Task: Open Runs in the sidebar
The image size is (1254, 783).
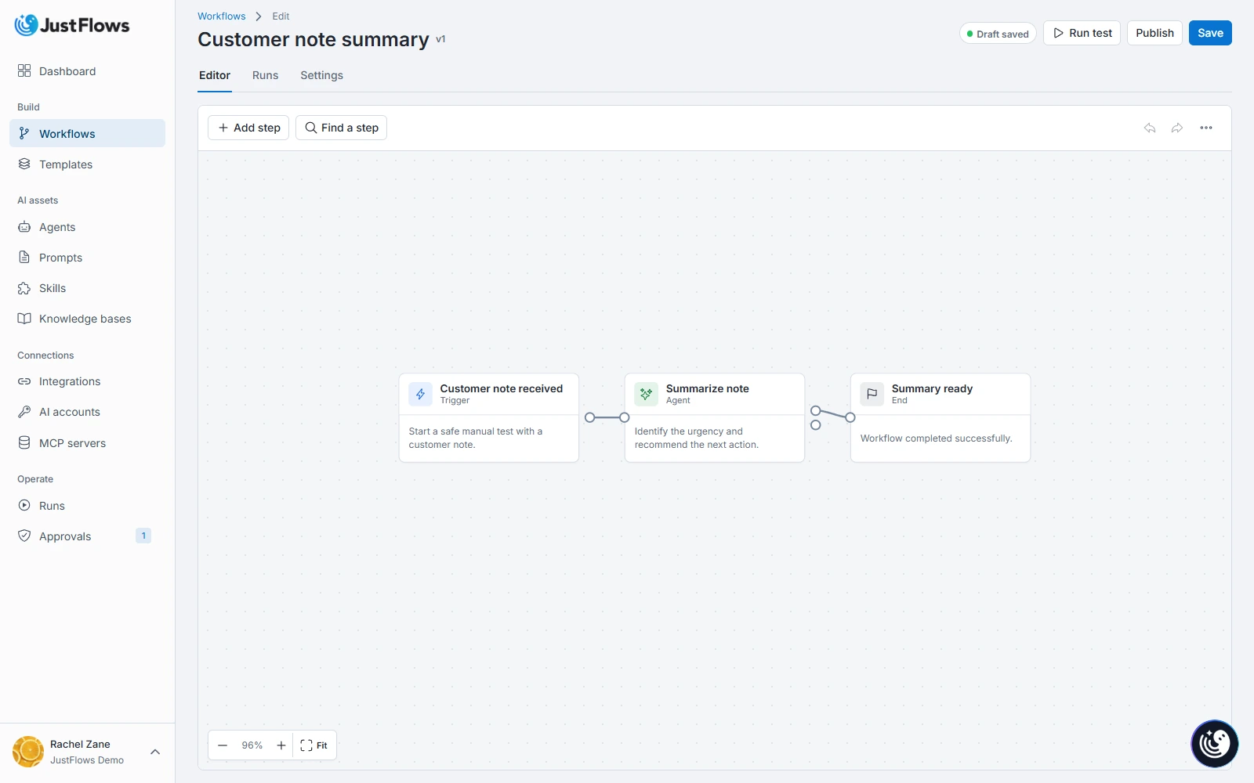Action: pos(87,506)
